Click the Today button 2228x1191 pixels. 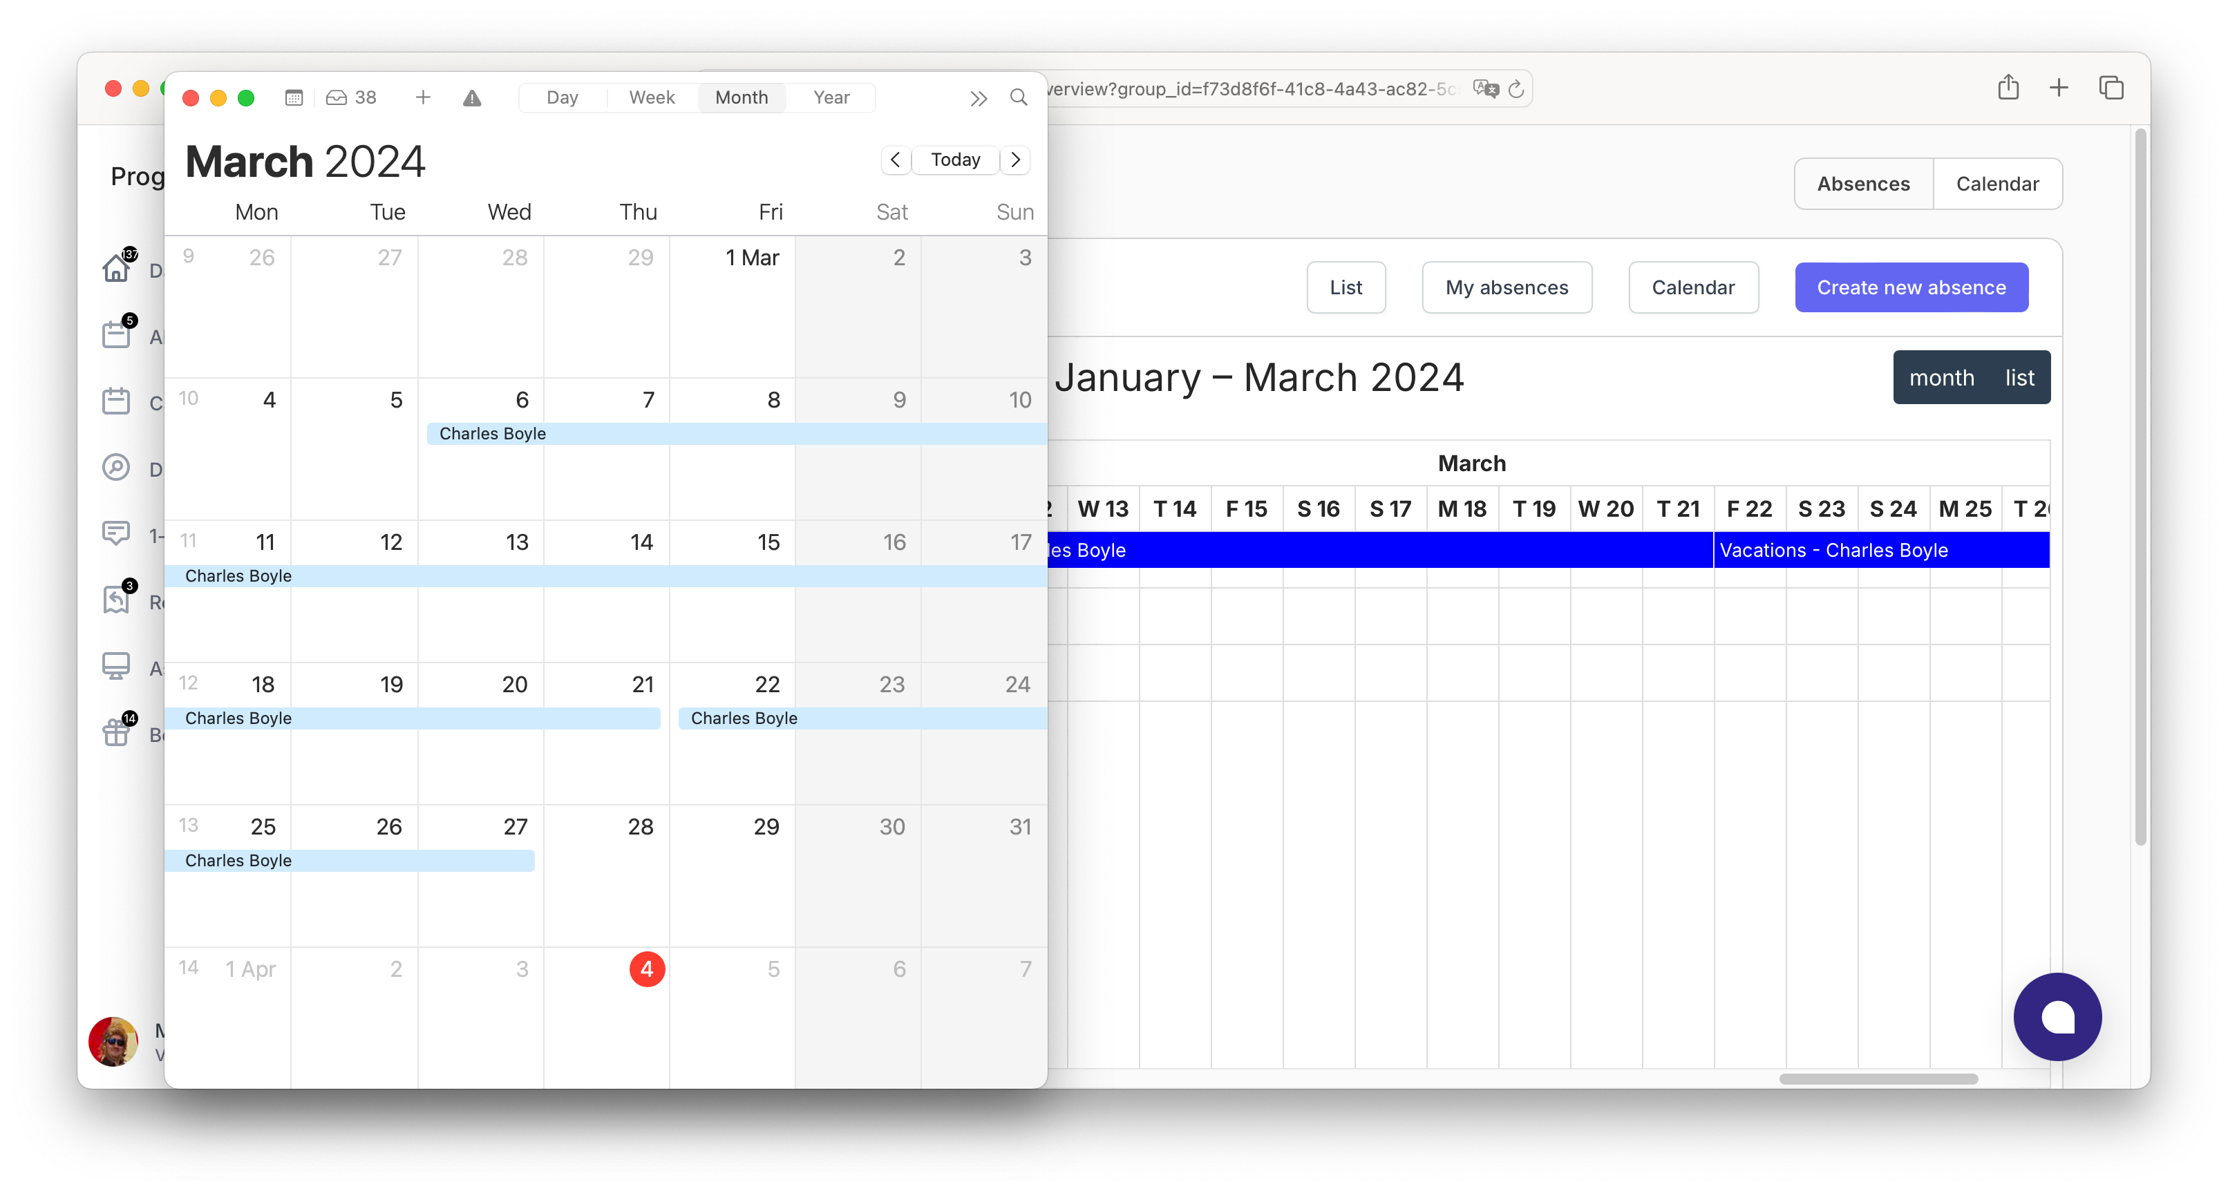click(x=956, y=159)
